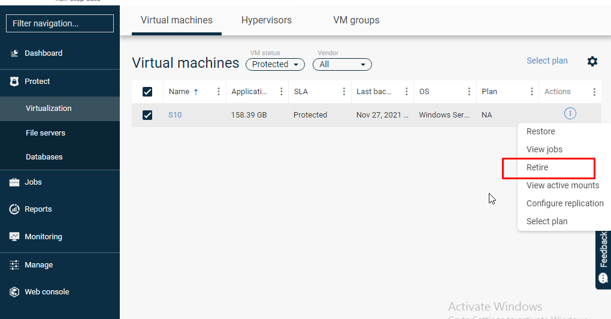Choose Configure replication from the menu
The image size is (611, 319).
coord(564,203)
